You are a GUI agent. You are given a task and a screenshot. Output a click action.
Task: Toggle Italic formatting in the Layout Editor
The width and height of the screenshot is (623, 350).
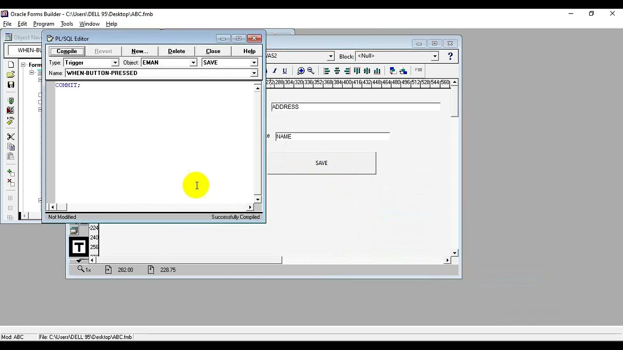[275, 71]
